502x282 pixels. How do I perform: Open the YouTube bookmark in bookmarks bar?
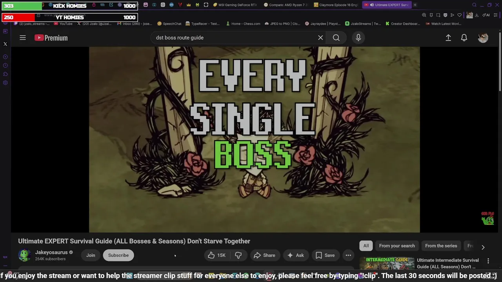(x=63, y=23)
